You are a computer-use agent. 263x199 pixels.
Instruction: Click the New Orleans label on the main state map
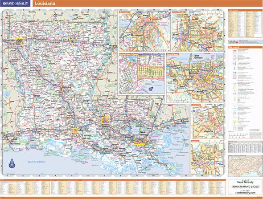[x=144, y=134]
